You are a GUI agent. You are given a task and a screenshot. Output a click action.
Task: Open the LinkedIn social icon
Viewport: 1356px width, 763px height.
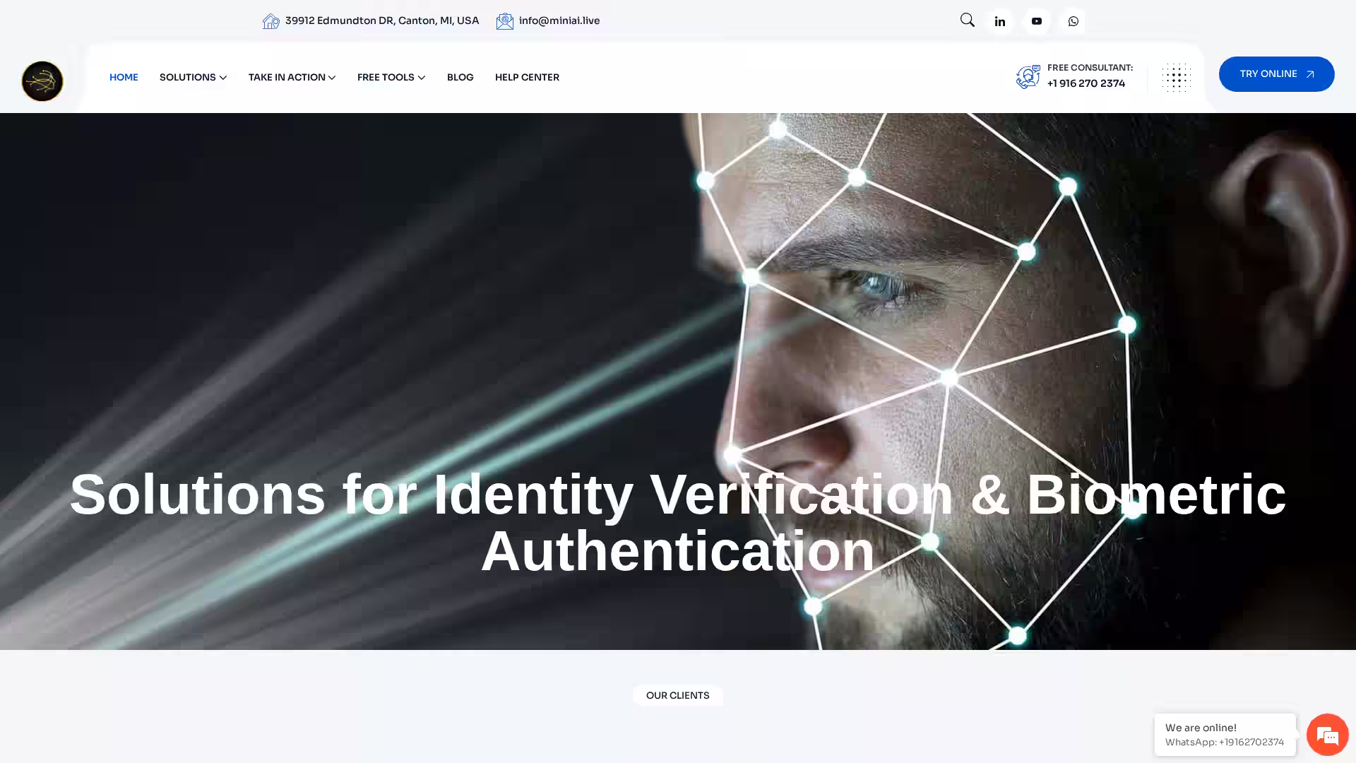click(1000, 21)
